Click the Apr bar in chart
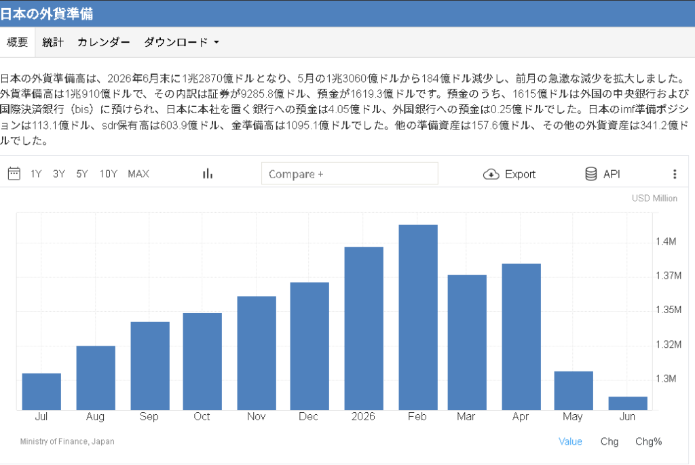 click(521, 337)
